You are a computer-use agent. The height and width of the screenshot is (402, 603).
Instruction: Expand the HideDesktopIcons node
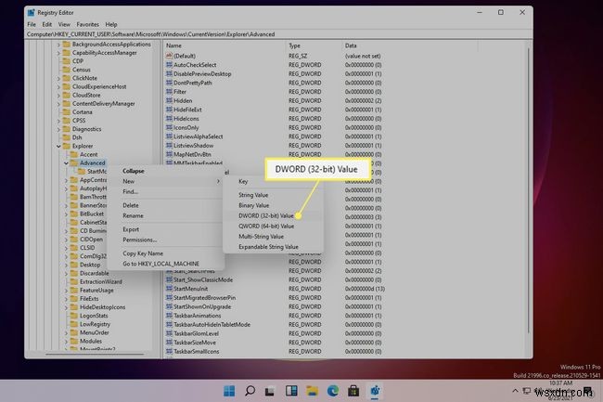tap(66, 307)
